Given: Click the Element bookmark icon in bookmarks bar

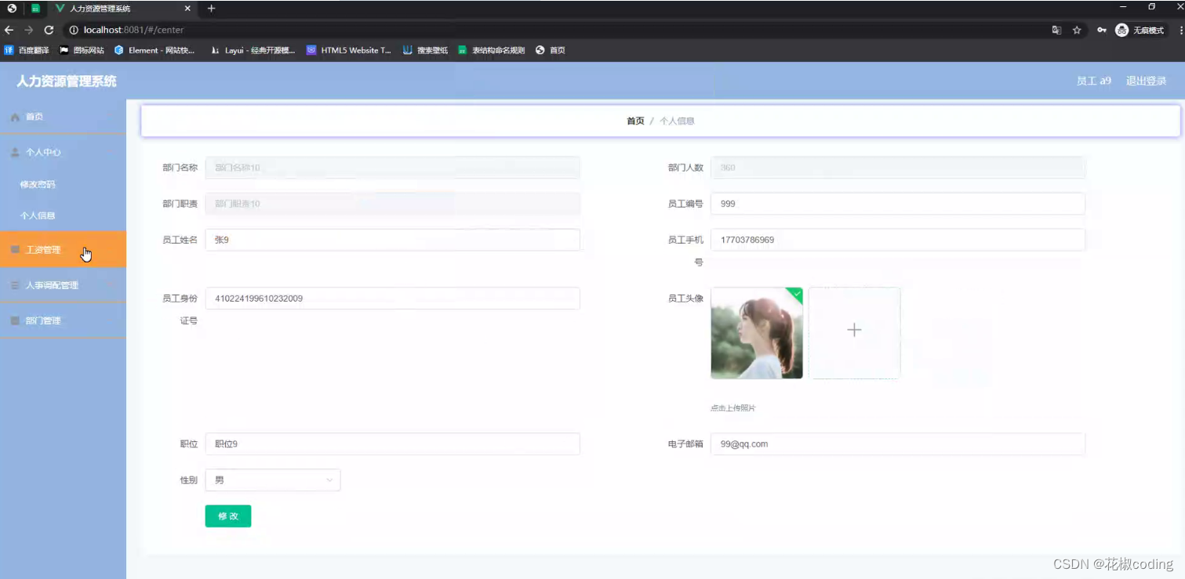Looking at the screenshot, I should coord(120,50).
